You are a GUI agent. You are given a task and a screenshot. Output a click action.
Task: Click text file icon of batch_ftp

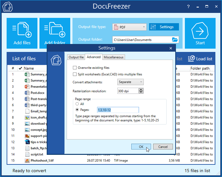tap(27, 148)
